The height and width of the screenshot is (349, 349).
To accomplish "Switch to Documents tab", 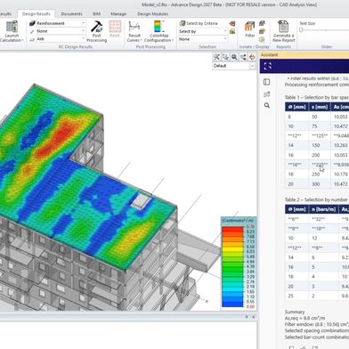I will (x=71, y=14).
